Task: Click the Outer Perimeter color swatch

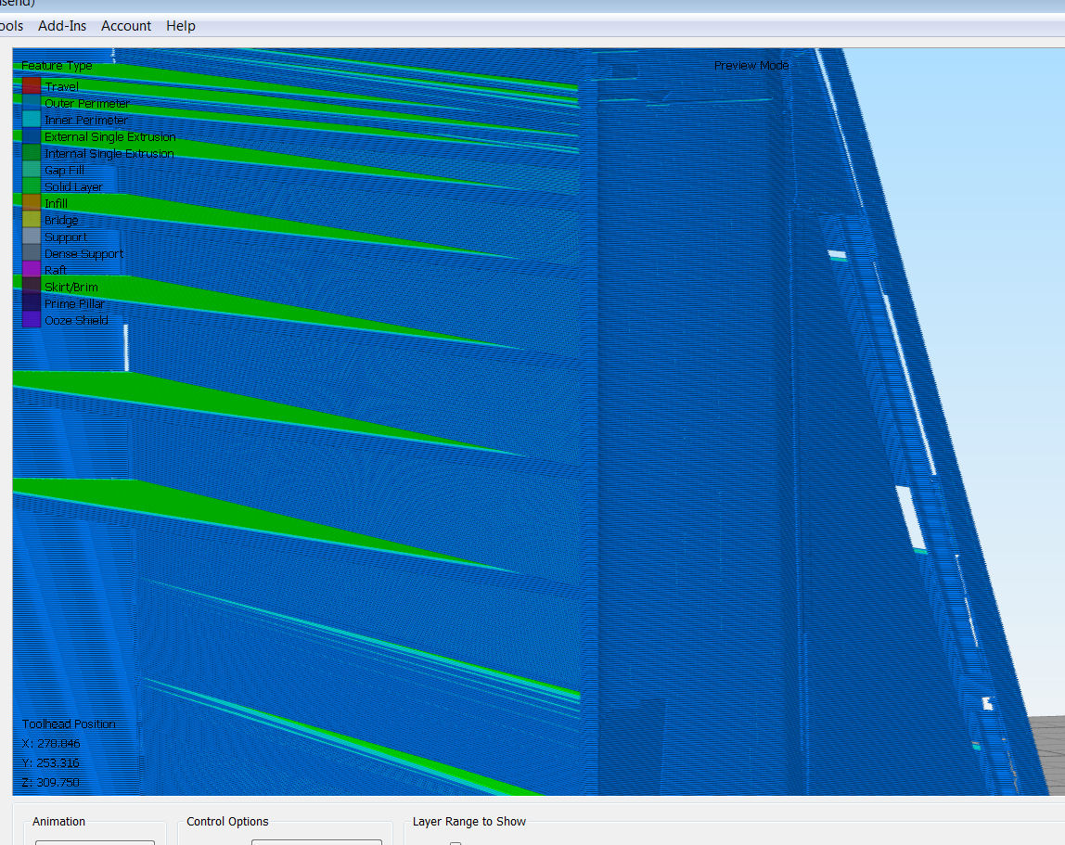Action: [32, 103]
